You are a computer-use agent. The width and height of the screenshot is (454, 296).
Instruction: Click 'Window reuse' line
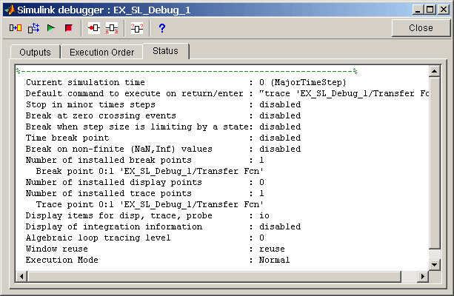click(156, 249)
